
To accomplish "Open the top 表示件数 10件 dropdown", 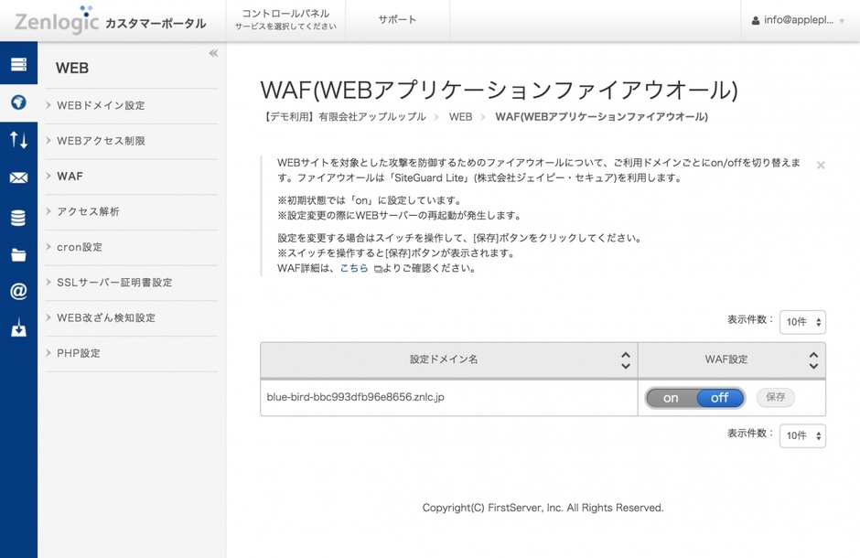I will coord(802,322).
